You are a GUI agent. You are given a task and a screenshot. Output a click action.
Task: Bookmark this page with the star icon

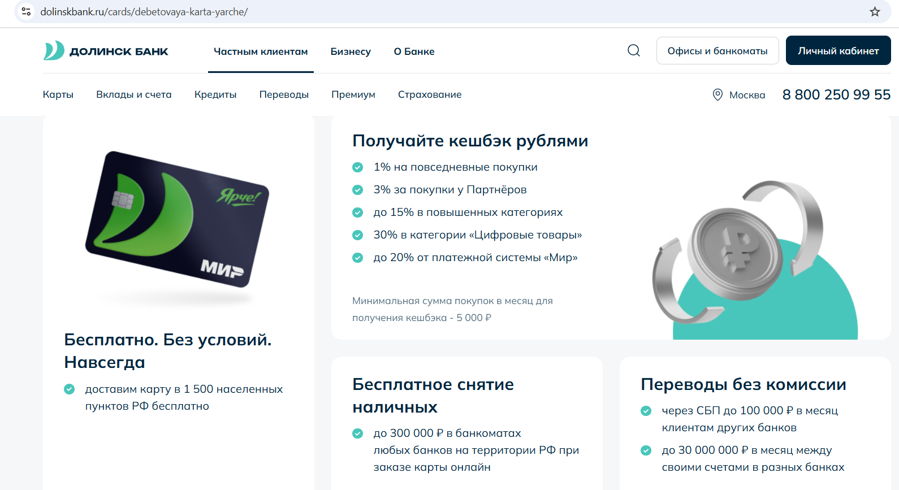[875, 12]
